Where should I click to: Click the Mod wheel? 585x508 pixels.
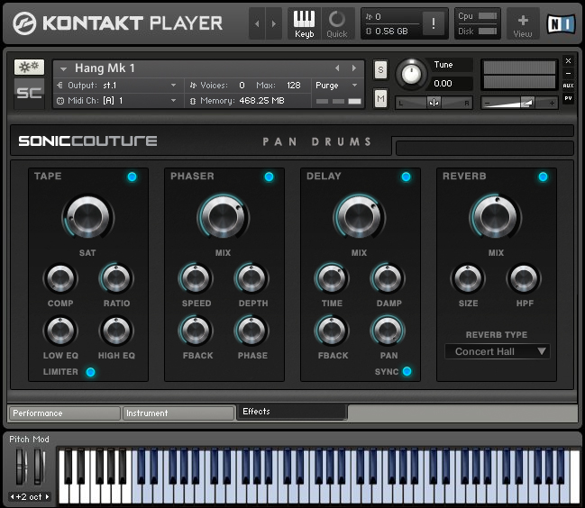[x=39, y=467]
